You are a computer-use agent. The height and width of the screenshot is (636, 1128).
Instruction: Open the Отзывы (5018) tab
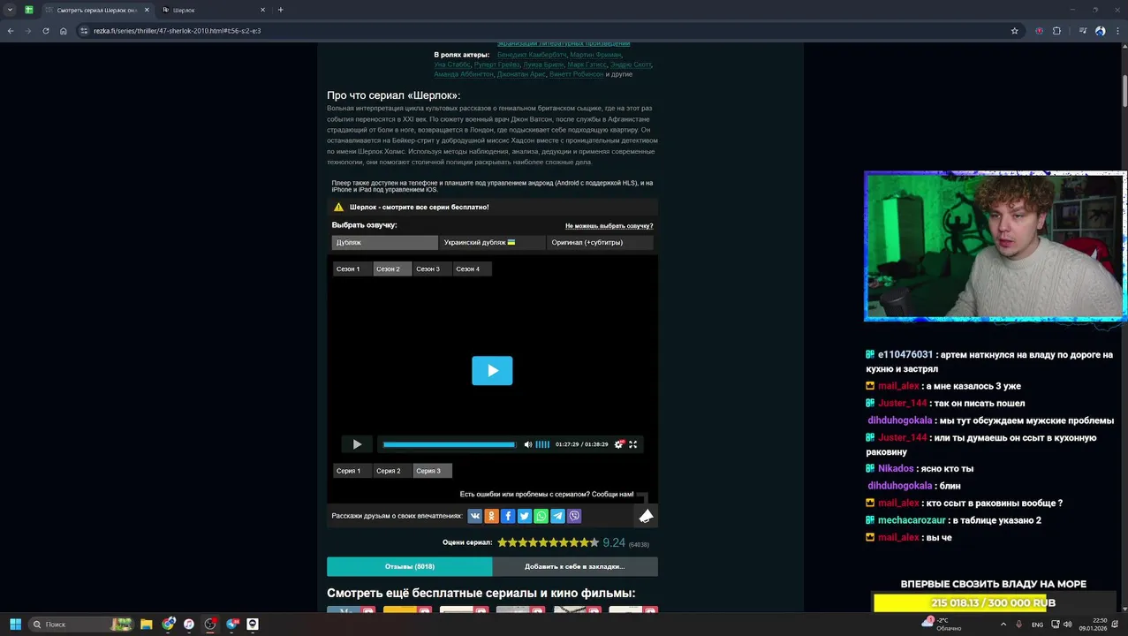pos(409,566)
